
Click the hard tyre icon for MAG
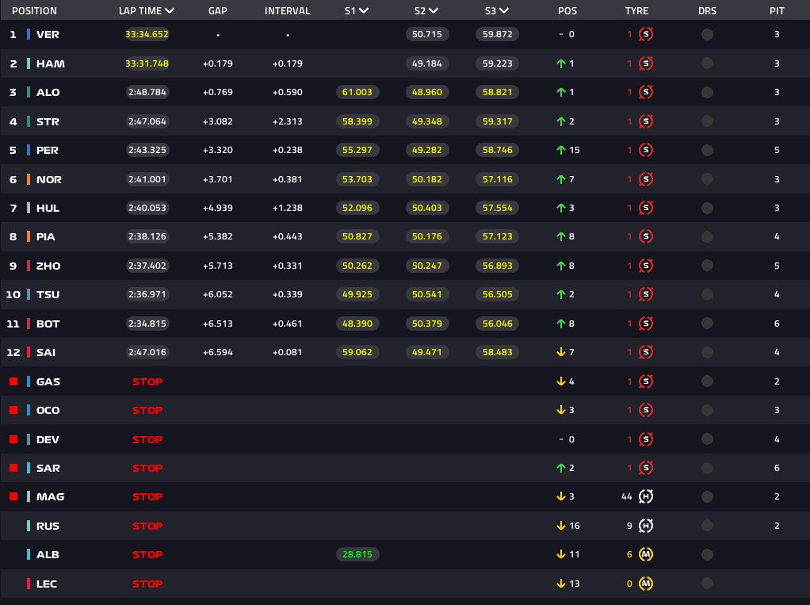[x=646, y=497]
